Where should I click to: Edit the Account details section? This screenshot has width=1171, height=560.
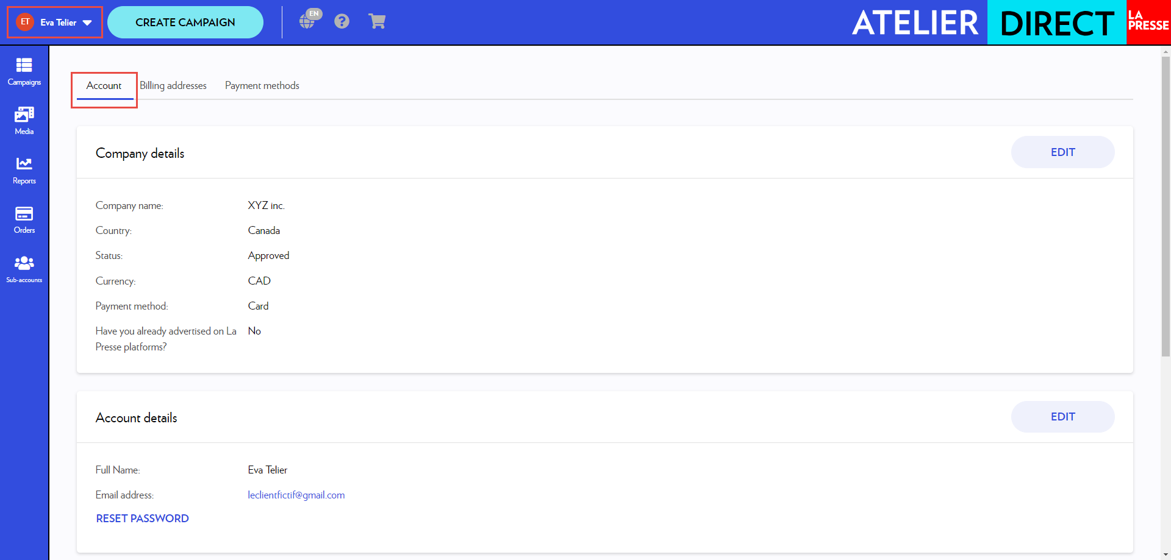pyautogui.click(x=1062, y=417)
